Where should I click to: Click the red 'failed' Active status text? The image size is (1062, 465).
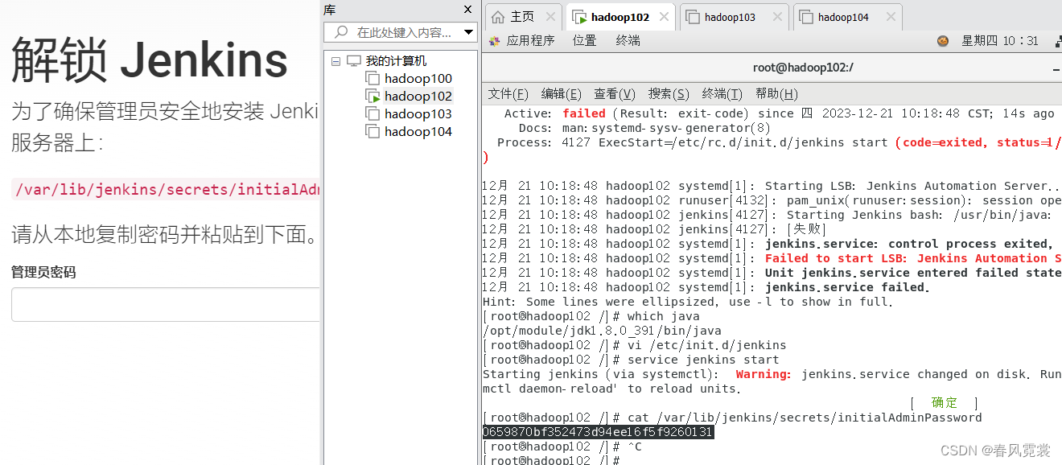(x=584, y=113)
